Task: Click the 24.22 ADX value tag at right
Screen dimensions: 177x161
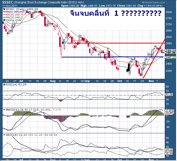Action: (x=168, y=149)
